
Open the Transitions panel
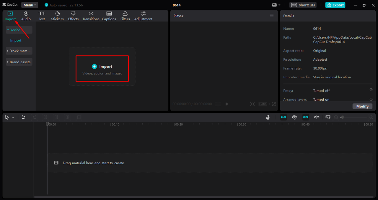coord(91,16)
